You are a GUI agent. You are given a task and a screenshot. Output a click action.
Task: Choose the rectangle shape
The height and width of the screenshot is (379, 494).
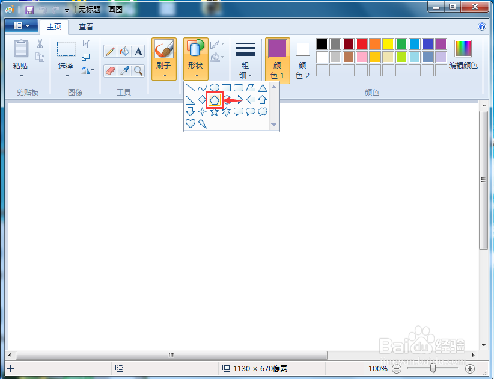pyautogui.click(x=226, y=88)
